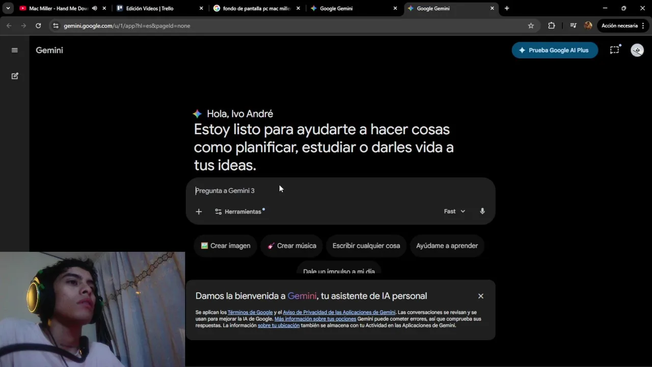Click the Gemini sparkle icon beside greeting
The width and height of the screenshot is (652, 367).
(197, 114)
